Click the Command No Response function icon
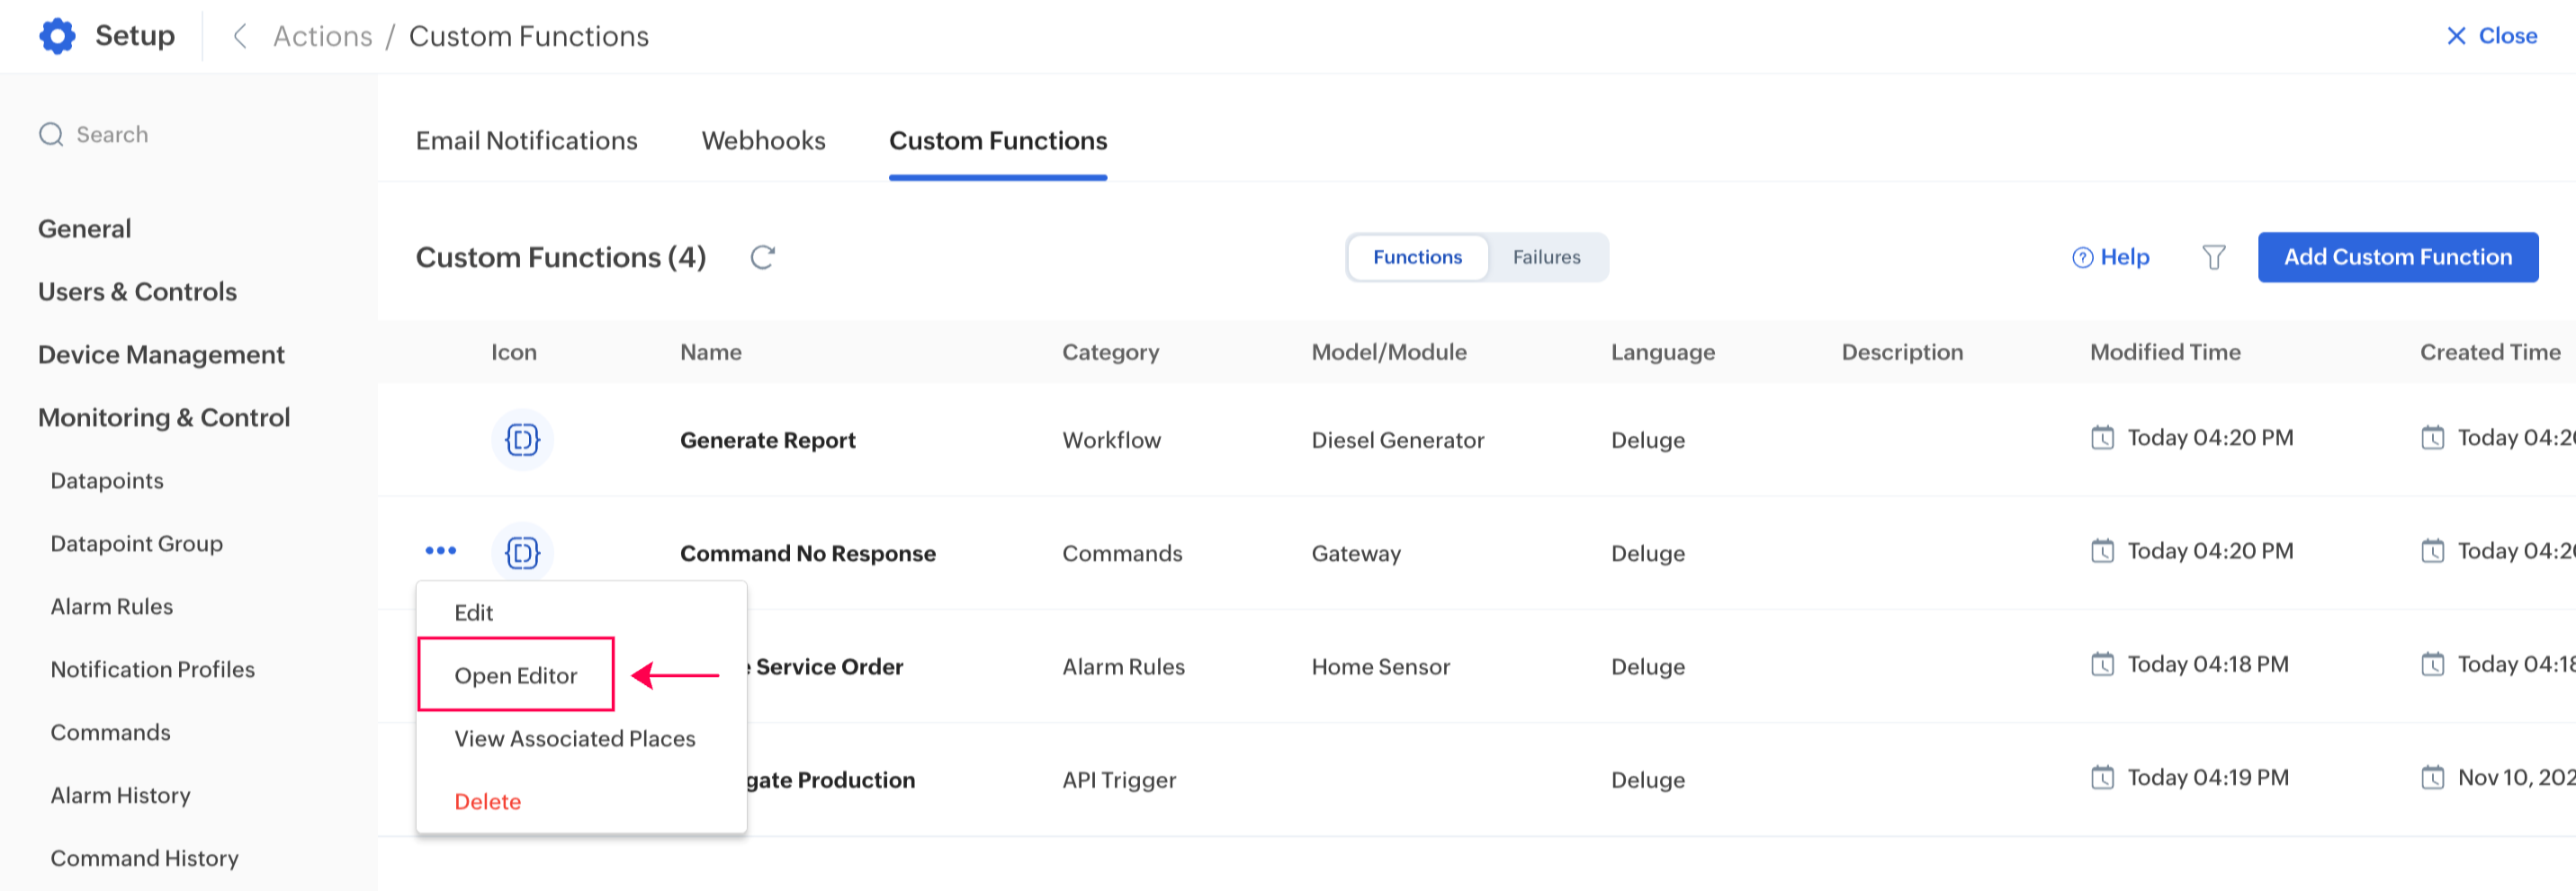Image resolution: width=2576 pixels, height=891 pixels. [522, 552]
